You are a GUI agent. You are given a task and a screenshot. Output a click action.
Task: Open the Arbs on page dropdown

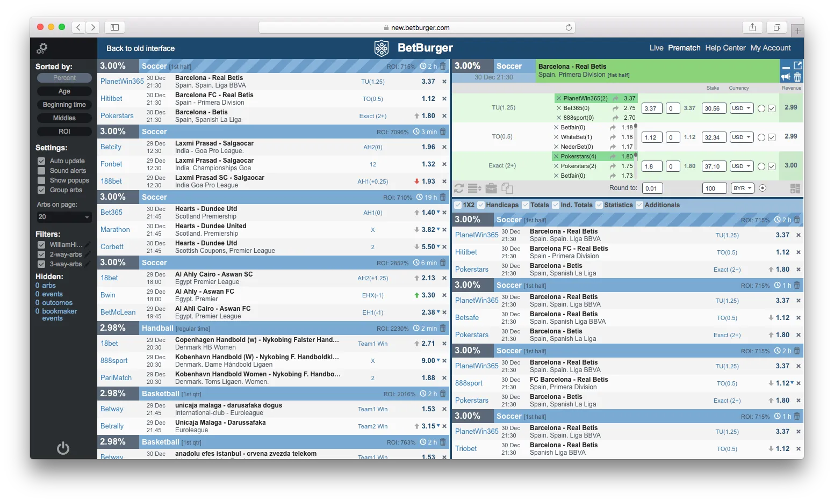[64, 217]
